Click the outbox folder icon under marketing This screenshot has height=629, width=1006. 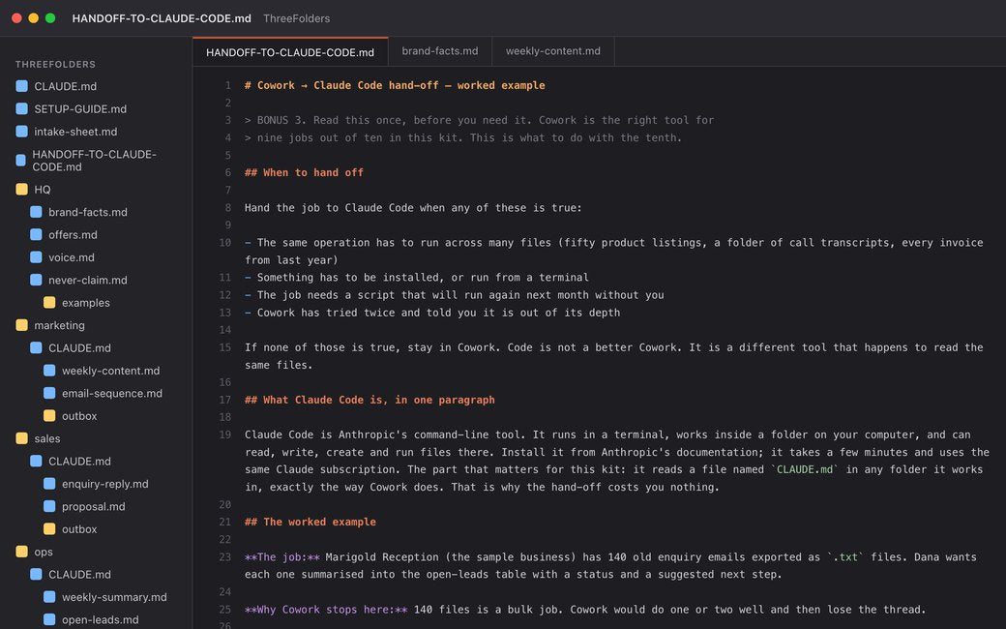click(x=49, y=416)
